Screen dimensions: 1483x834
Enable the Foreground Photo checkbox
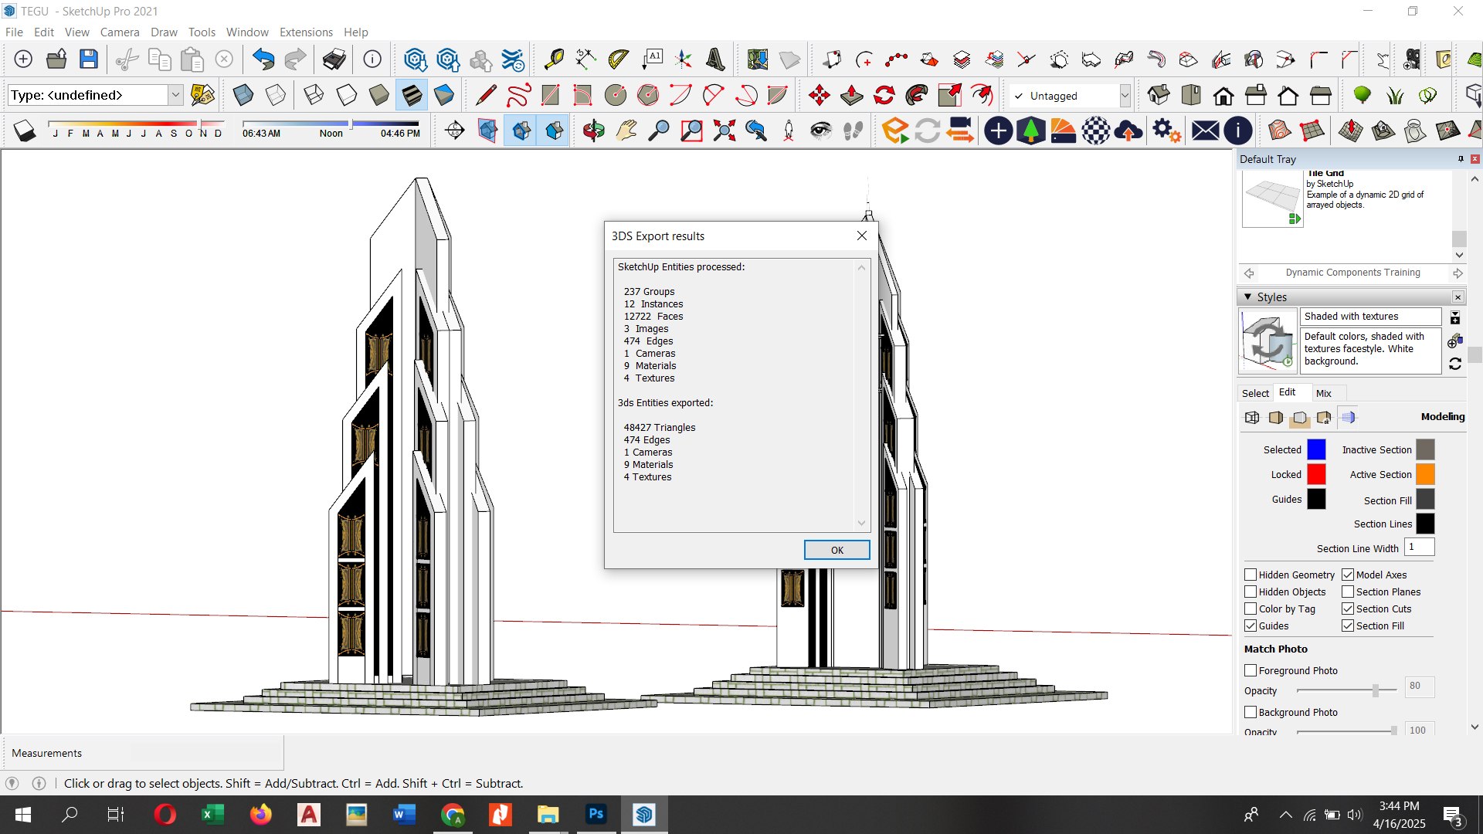click(x=1251, y=670)
